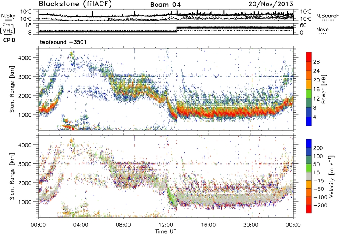
Task: Click the '28' tick on Power scale
Action: pyautogui.click(x=316, y=62)
